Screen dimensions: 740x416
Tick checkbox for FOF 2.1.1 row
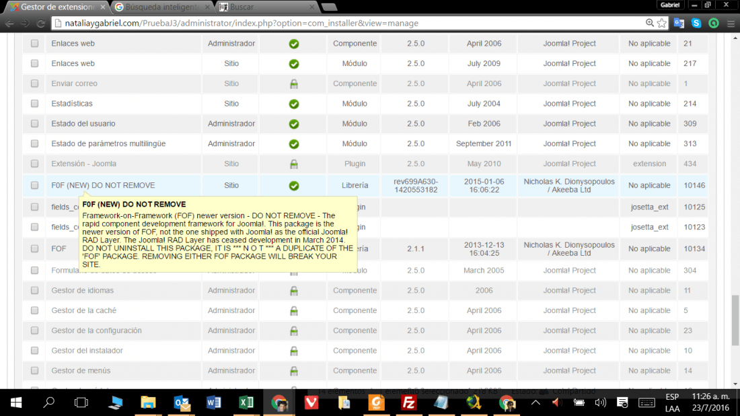pos(34,249)
